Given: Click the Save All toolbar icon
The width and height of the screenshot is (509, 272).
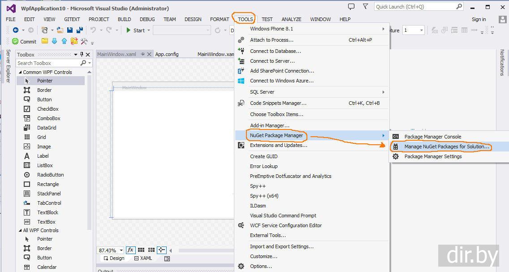Looking at the screenshot, I should 80,30.
